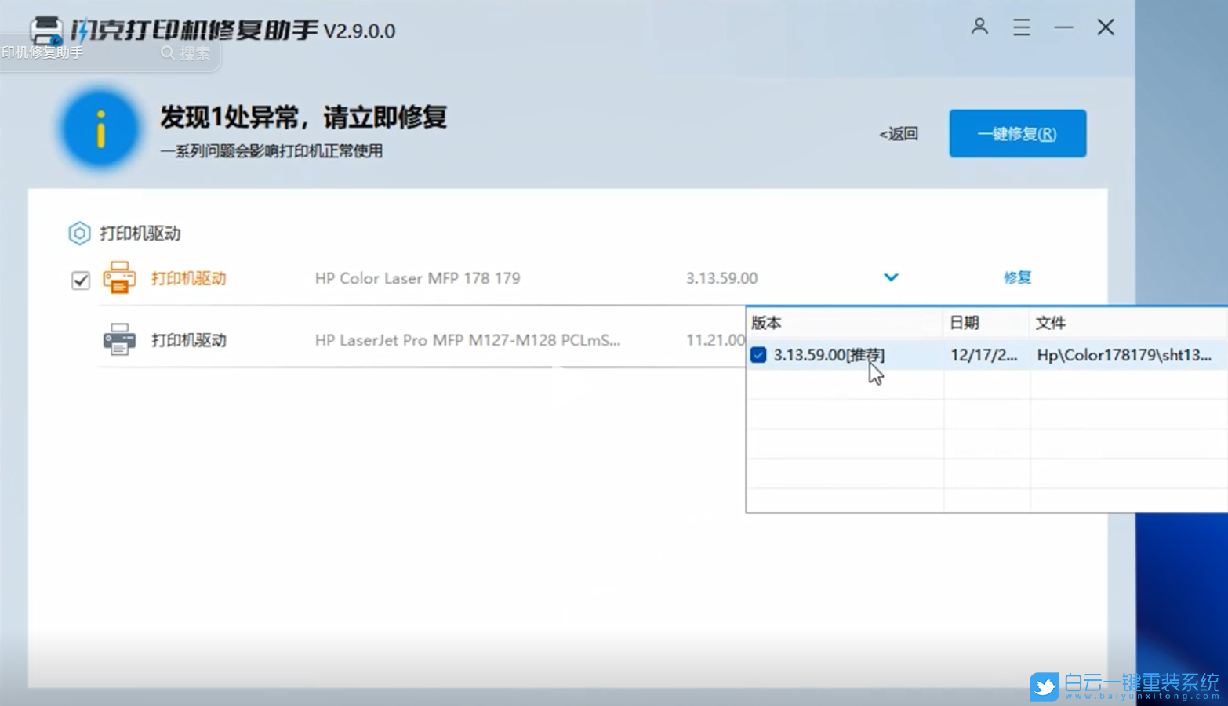Click the 修复 repair link
The height and width of the screenshot is (706, 1228).
click(x=1016, y=277)
